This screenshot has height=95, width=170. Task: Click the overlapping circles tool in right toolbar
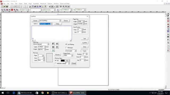(168, 29)
